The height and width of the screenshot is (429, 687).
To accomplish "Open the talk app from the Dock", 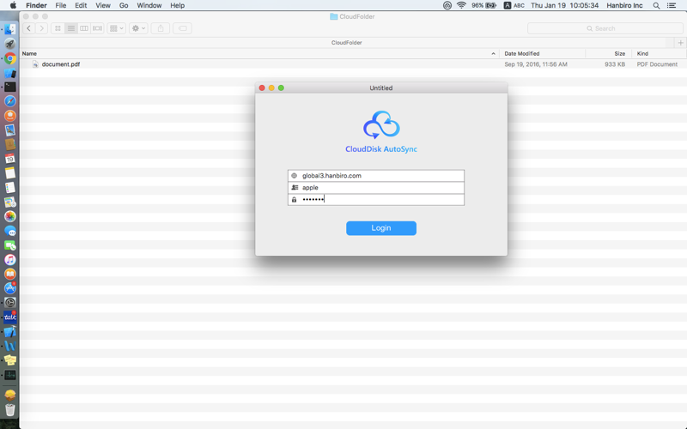I will pyautogui.click(x=10, y=317).
